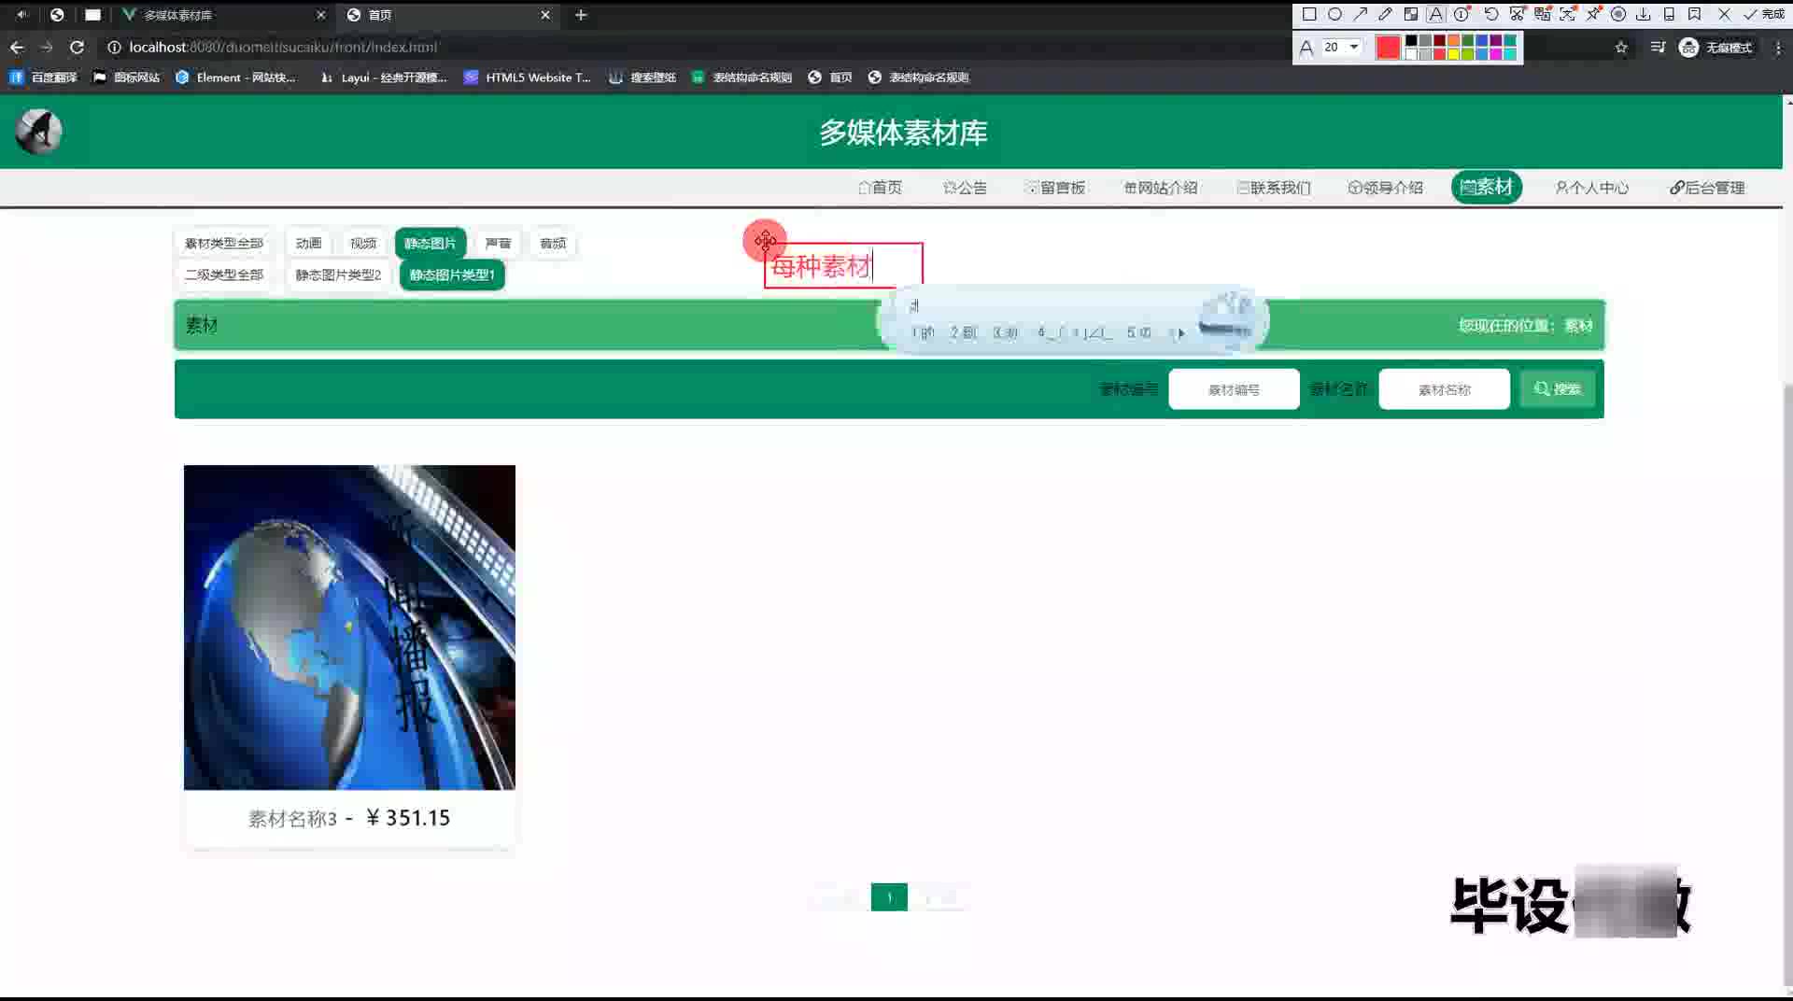Filter by 声音 material type
This screenshot has height=1001, width=1793.
tap(498, 243)
